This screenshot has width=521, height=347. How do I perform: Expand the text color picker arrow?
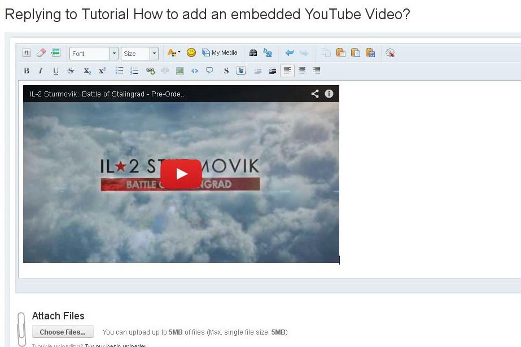click(178, 52)
